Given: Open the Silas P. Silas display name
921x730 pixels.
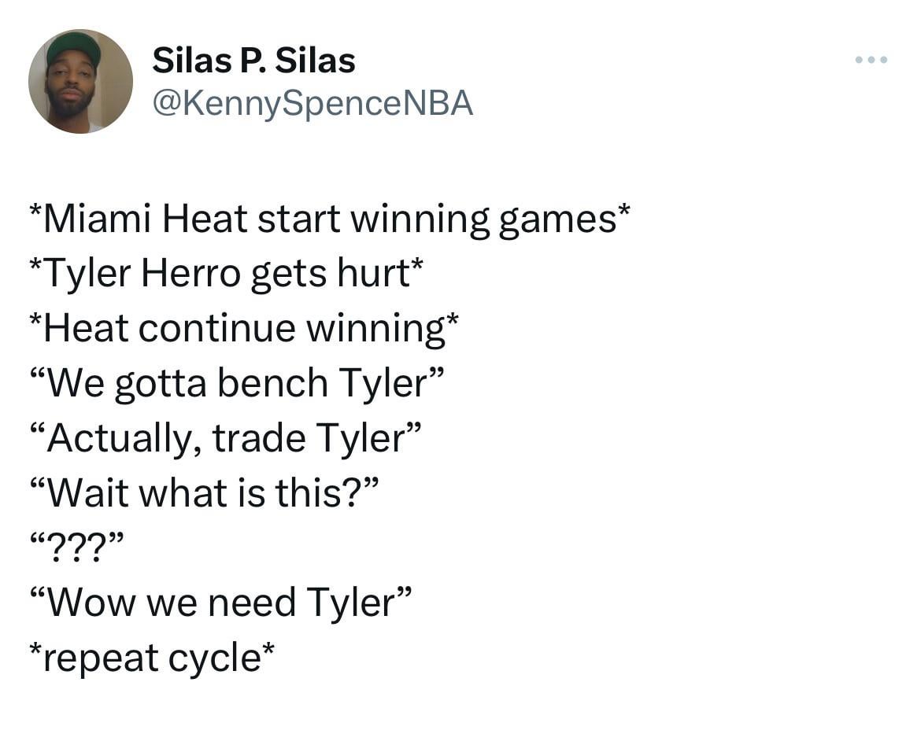Looking at the screenshot, I should point(253,61).
